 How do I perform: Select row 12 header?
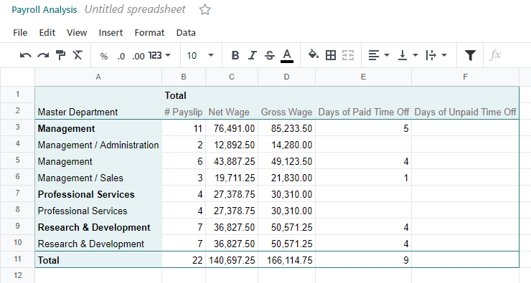pos(18,275)
